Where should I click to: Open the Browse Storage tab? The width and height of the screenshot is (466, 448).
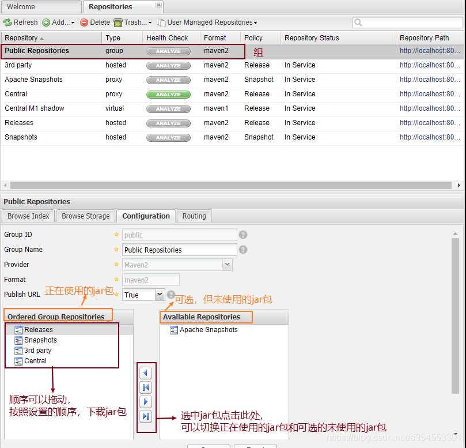tap(86, 216)
